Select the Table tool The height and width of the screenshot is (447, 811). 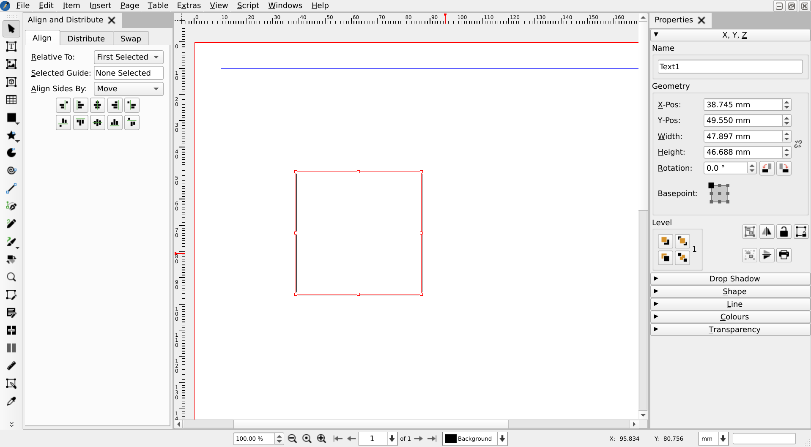(11, 100)
